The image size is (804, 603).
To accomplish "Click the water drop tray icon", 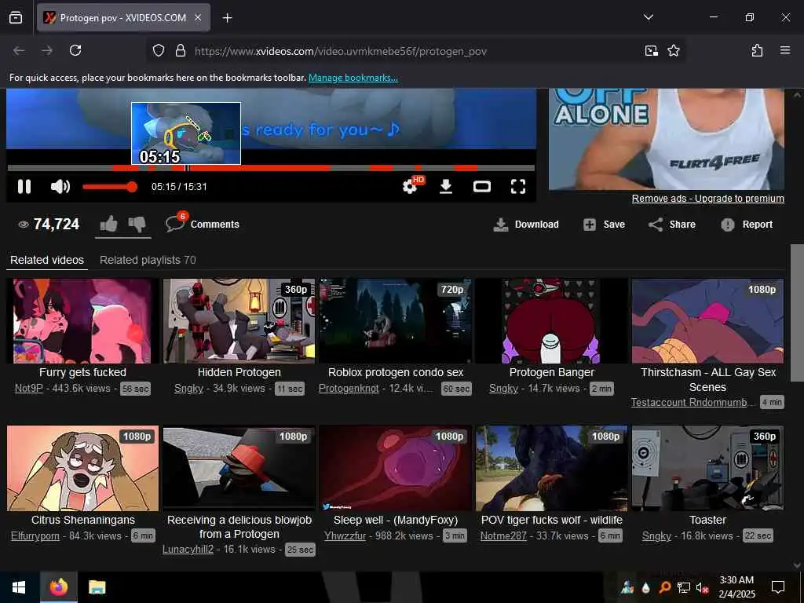I will coord(646,587).
